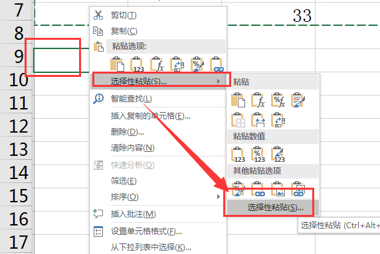The image size is (380, 254).
Task: Select paste as picture icon
Action: [x=278, y=189]
